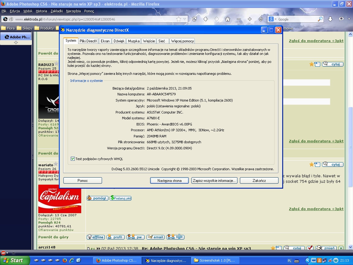Click the Zakończ button
The image size is (353, 265).
[x=259, y=180]
